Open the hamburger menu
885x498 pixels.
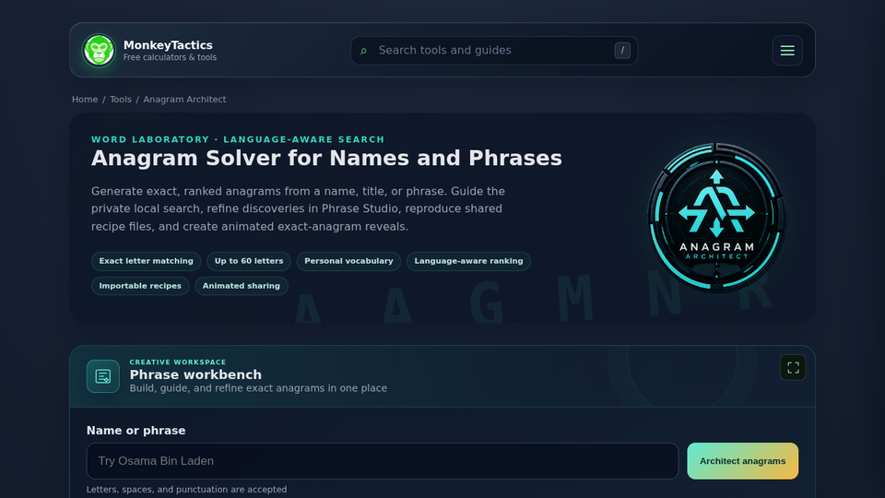(787, 50)
